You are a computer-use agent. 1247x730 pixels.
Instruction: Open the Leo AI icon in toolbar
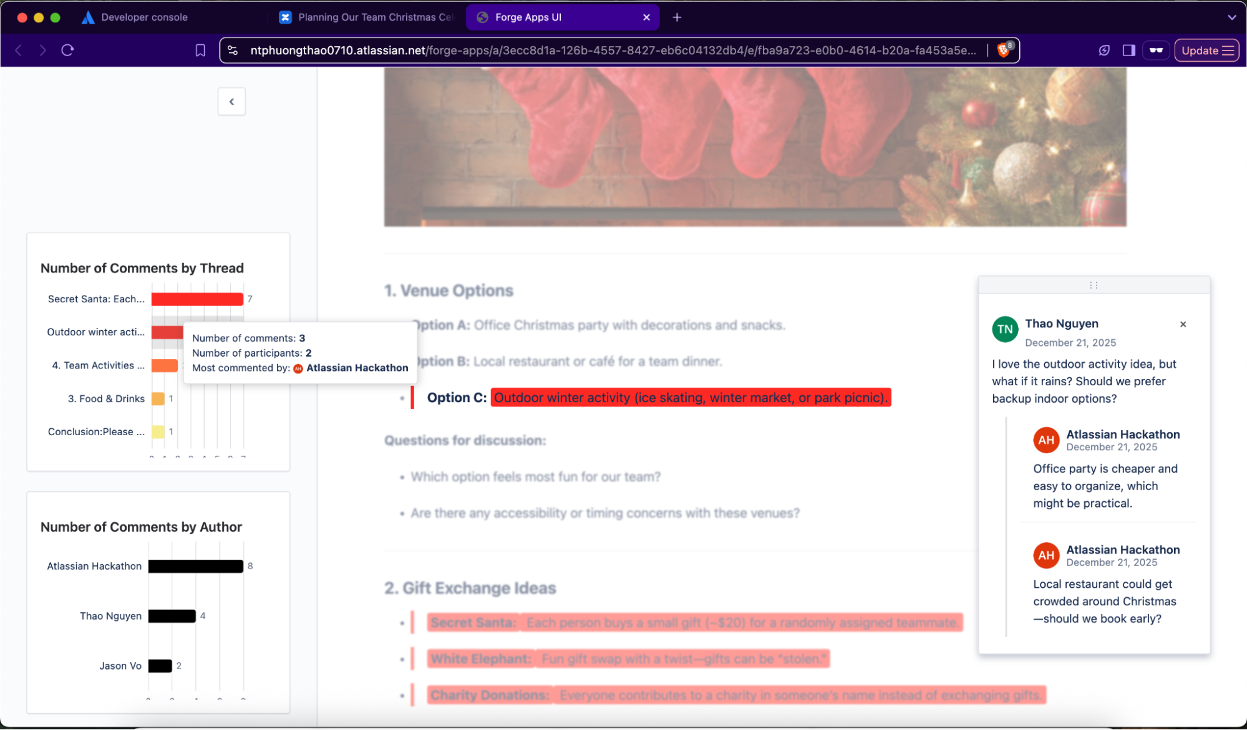tap(1104, 50)
